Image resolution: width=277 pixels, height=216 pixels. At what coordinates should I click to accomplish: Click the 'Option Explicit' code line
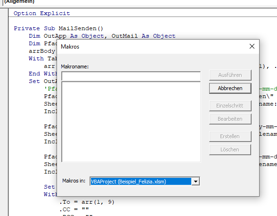(42, 14)
